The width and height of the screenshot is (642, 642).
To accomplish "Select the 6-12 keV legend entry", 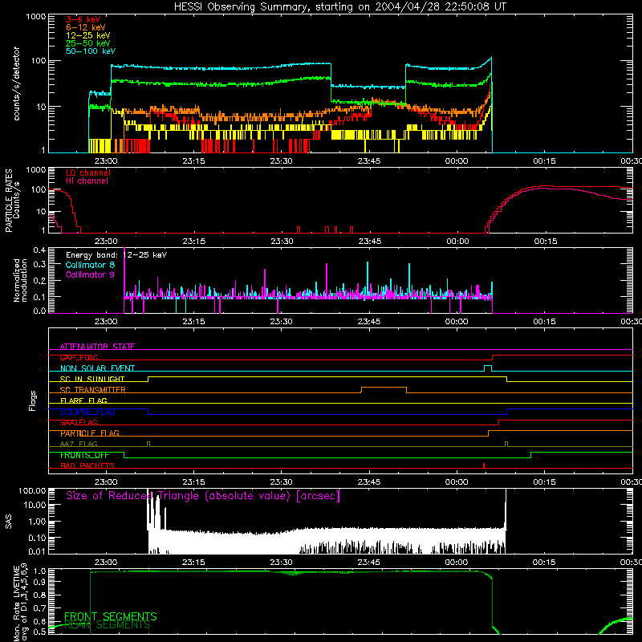I will pyautogui.click(x=86, y=27).
